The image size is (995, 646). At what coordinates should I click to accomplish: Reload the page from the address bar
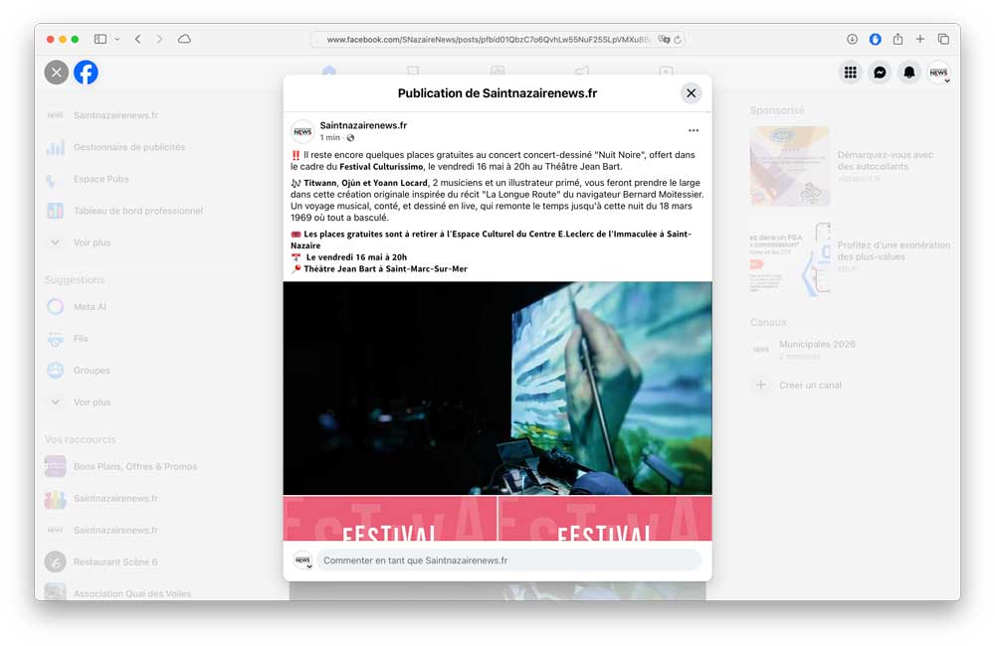coord(678,40)
